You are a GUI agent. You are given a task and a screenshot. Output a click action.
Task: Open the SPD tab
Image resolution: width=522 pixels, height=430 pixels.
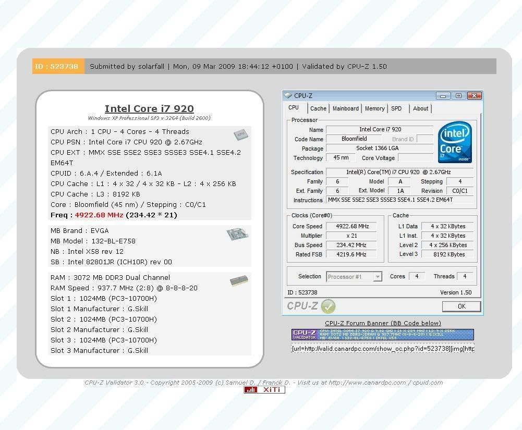pyautogui.click(x=396, y=108)
